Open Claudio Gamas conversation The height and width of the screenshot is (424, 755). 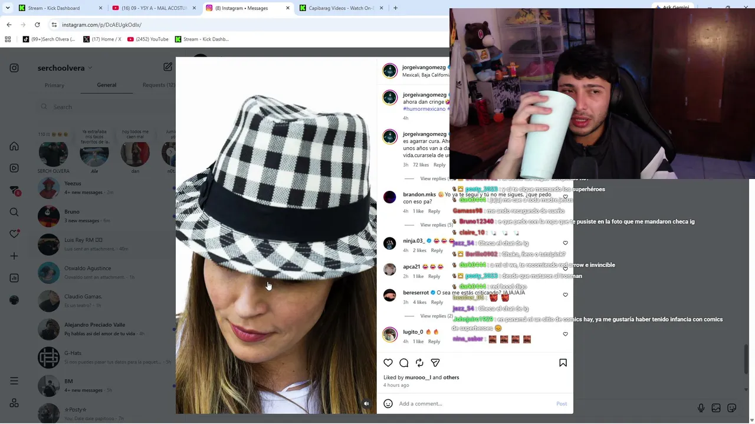(x=106, y=301)
